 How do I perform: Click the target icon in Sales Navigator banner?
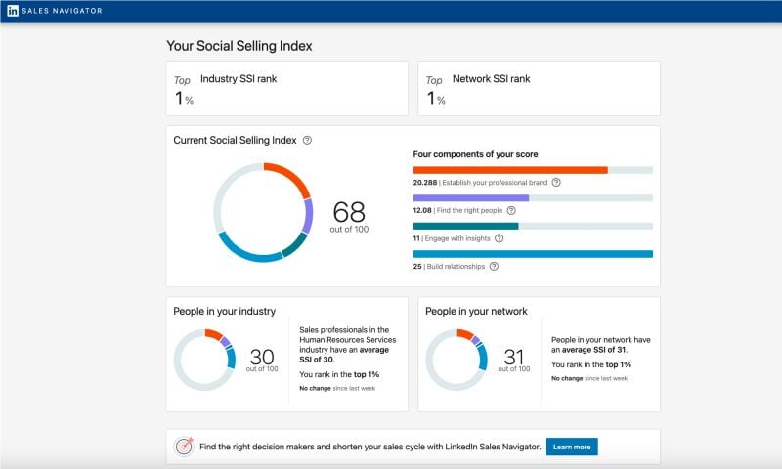(x=184, y=447)
